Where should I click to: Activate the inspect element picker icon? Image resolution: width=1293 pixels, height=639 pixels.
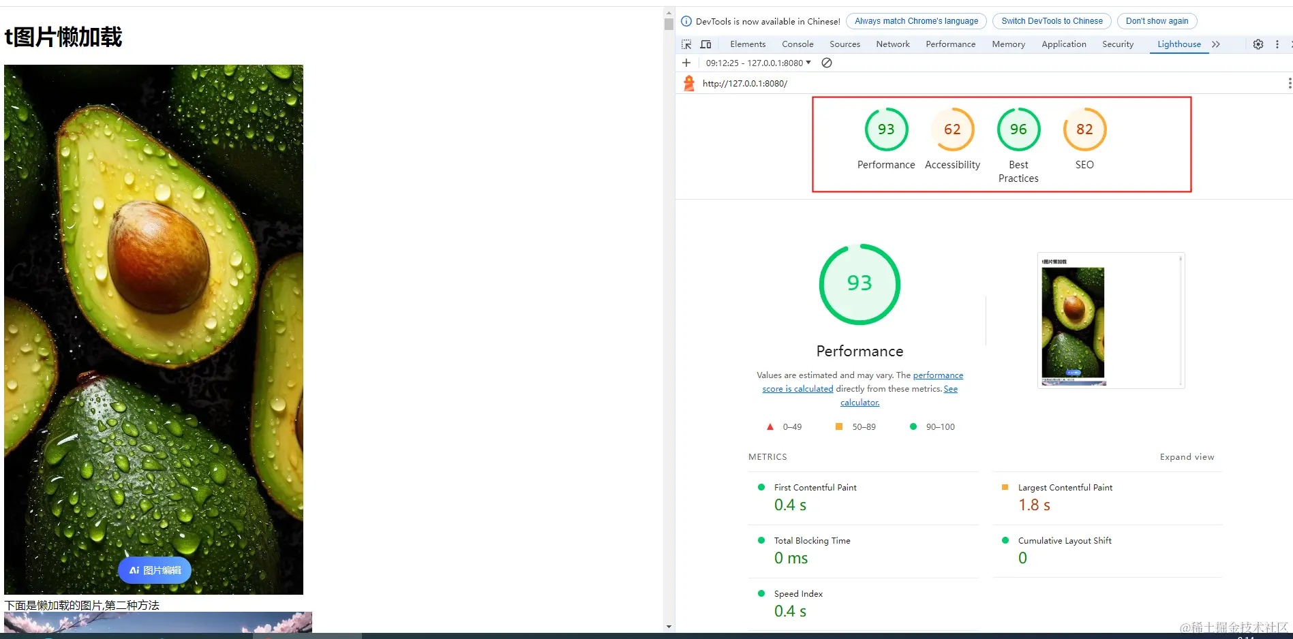tap(686, 44)
